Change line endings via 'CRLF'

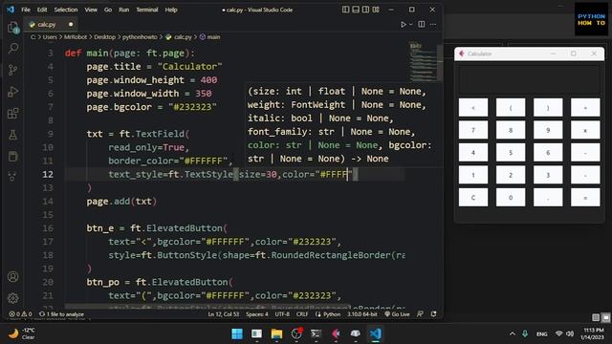pos(302,314)
